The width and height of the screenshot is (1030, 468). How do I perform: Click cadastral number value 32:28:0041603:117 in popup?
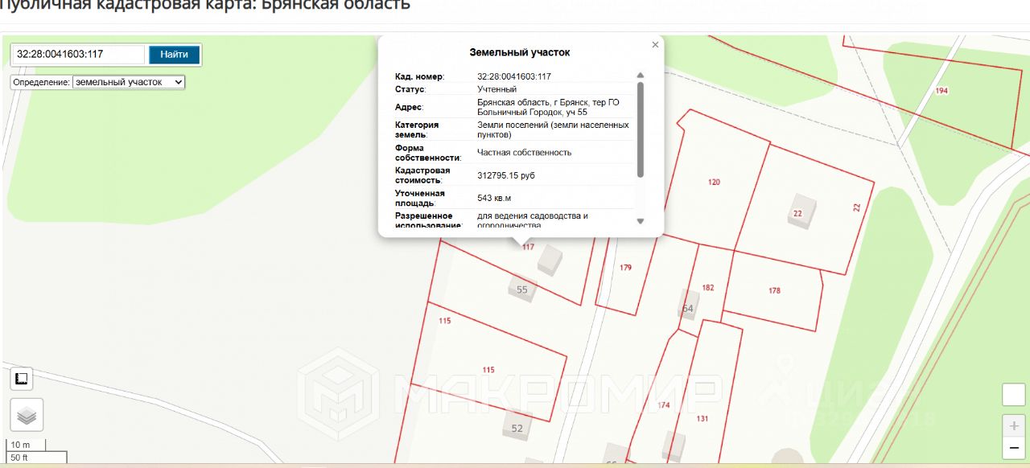[513, 76]
